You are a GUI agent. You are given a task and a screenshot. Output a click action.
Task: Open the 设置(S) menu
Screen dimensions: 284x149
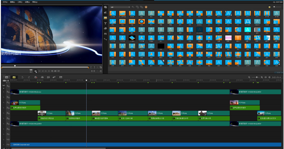27,2
